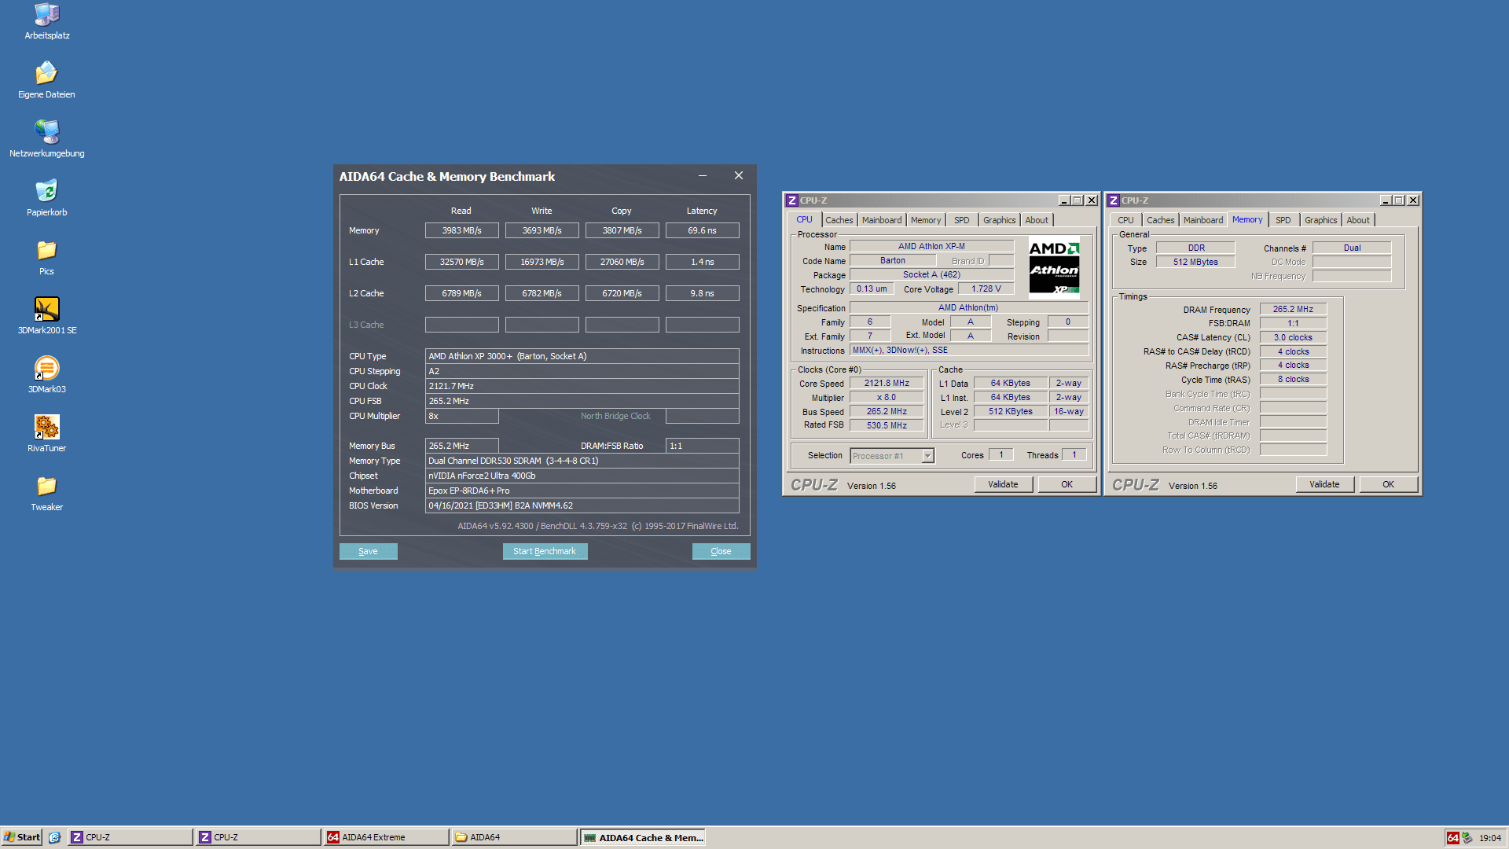The image size is (1509, 849).
Task: Click Chipset field nVIDIA nForce2 Ultra
Action: pyautogui.click(x=582, y=476)
